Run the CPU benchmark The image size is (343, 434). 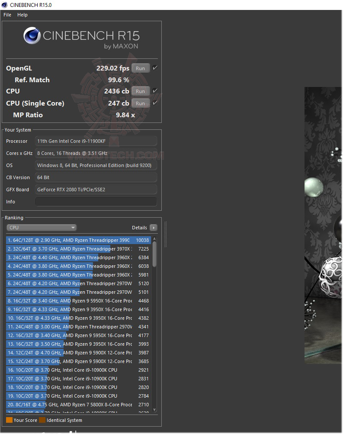coord(141,91)
